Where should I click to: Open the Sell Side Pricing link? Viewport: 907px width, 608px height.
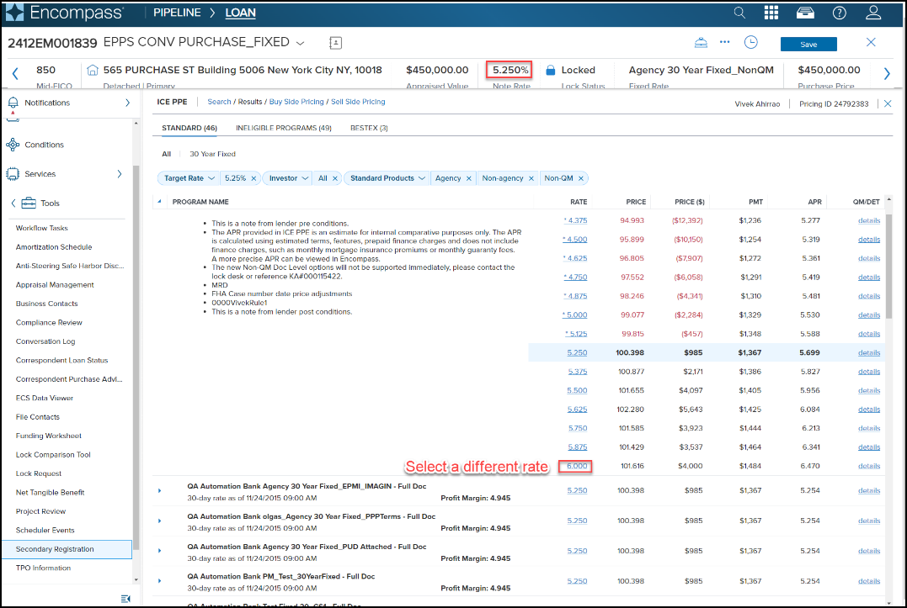tap(358, 102)
